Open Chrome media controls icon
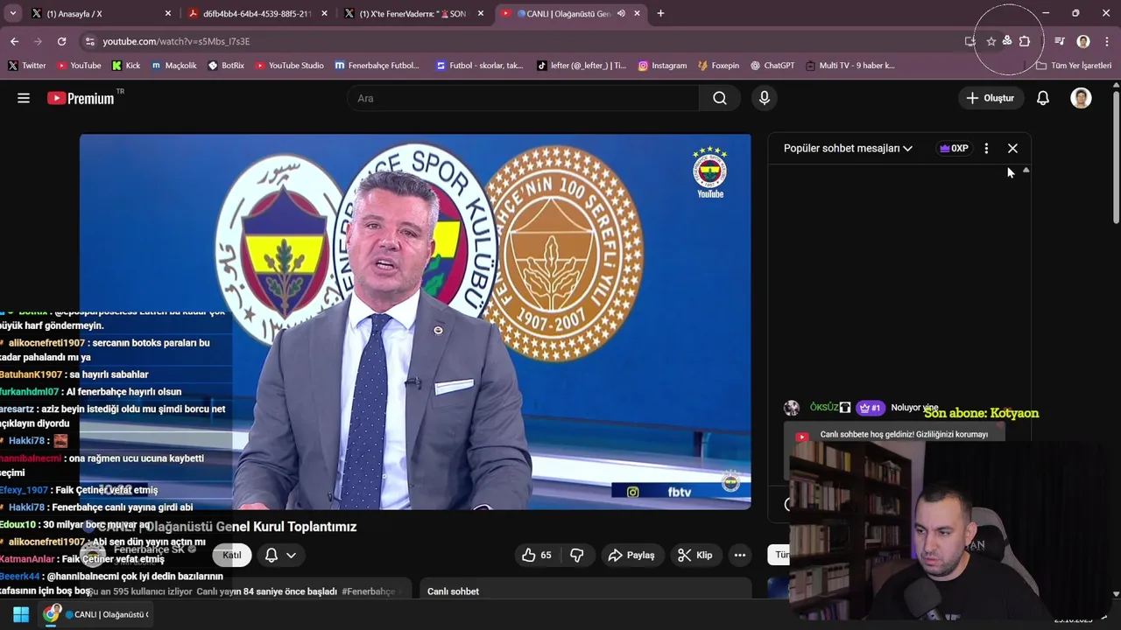This screenshot has width=1121, height=630. click(1060, 41)
